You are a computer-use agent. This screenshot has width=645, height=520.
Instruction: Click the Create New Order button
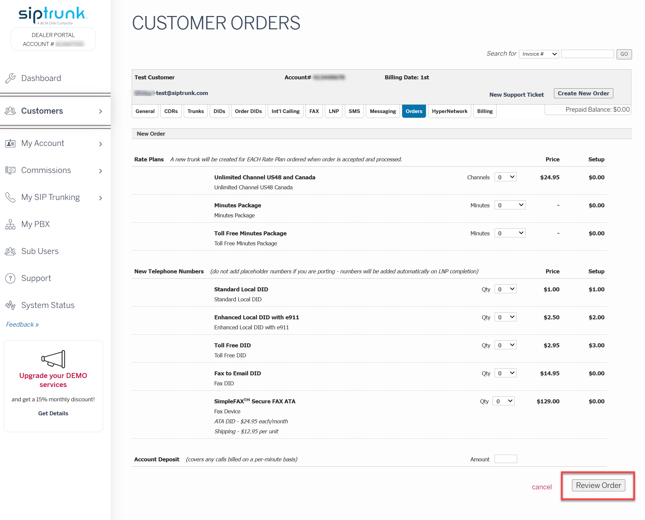[x=583, y=93]
